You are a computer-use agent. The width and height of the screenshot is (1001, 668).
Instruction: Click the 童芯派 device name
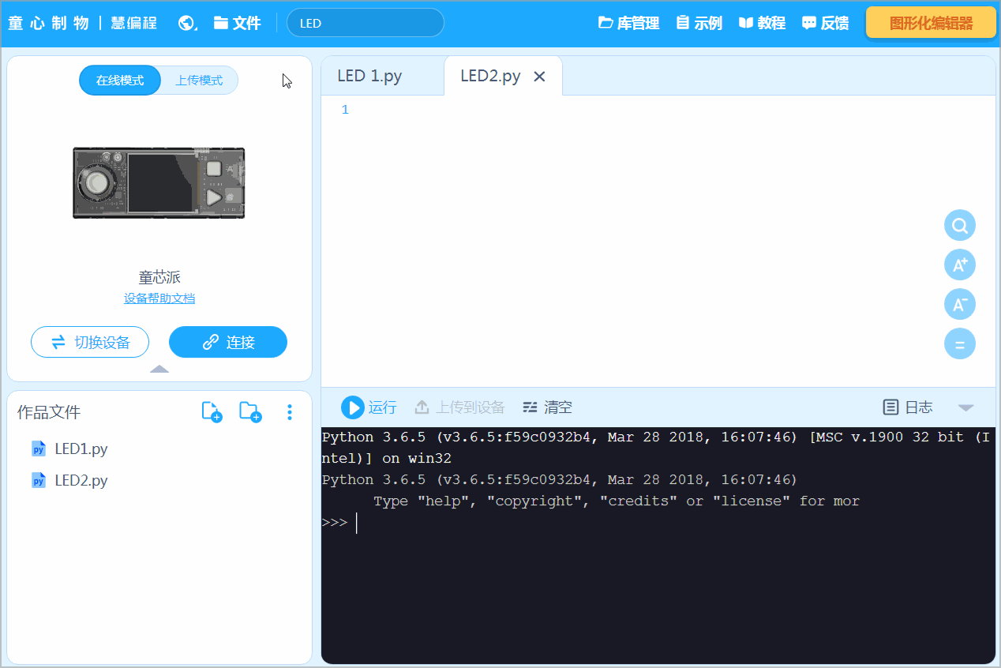coord(159,277)
